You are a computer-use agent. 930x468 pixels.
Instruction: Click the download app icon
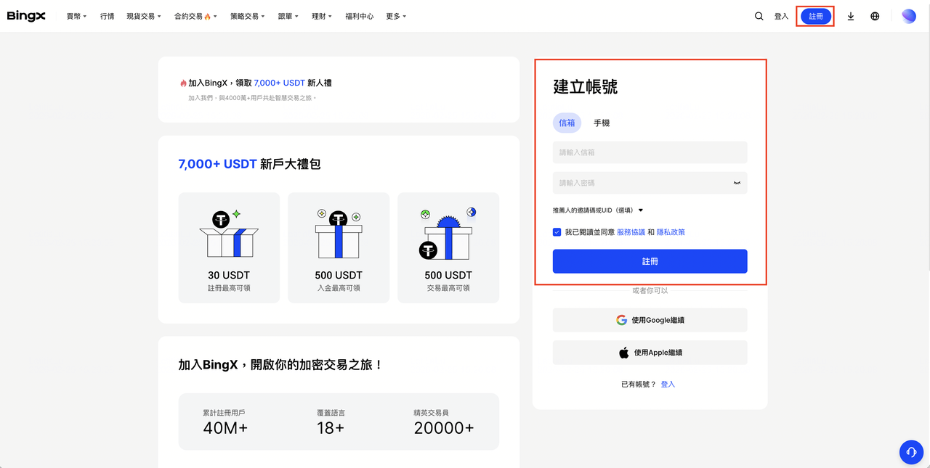[x=851, y=16]
